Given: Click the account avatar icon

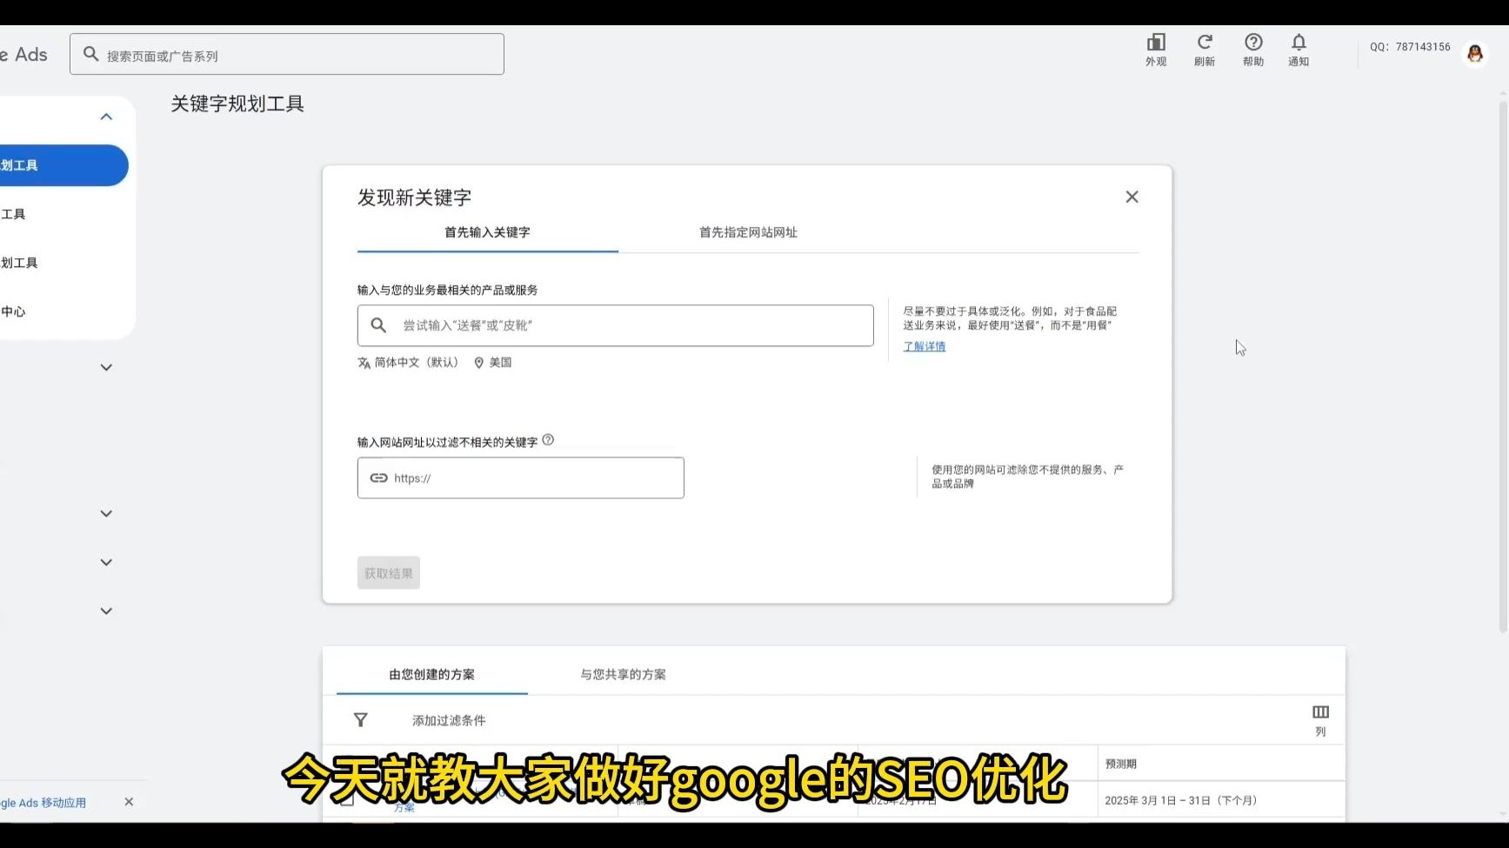Looking at the screenshot, I should [1475, 54].
